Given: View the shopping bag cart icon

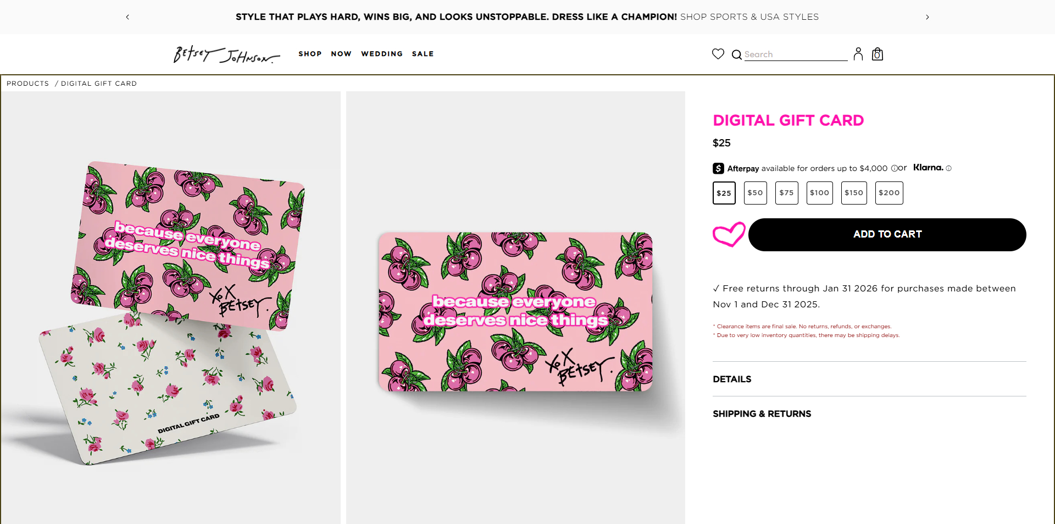Looking at the screenshot, I should [x=877, y=54].
